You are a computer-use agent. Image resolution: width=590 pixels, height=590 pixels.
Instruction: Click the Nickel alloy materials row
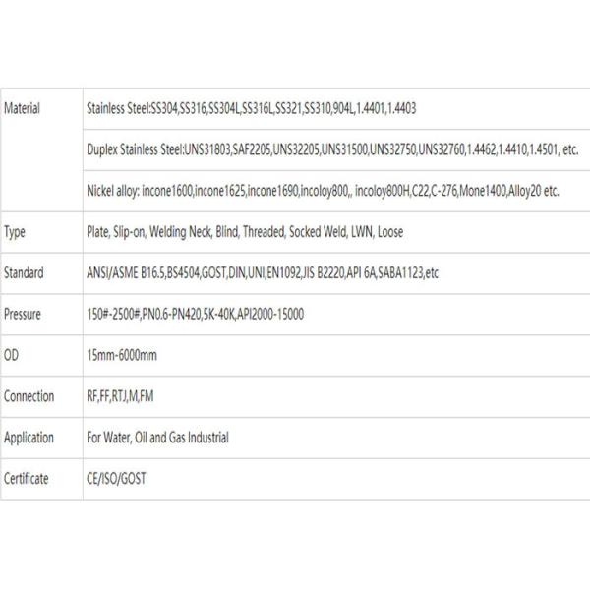point(336,191)
